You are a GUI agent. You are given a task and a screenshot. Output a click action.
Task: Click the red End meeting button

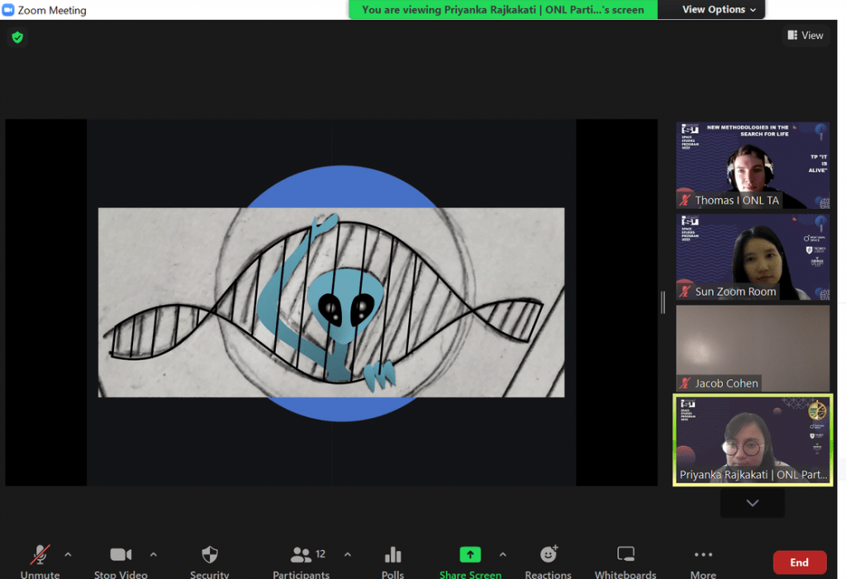coord(799,562)
